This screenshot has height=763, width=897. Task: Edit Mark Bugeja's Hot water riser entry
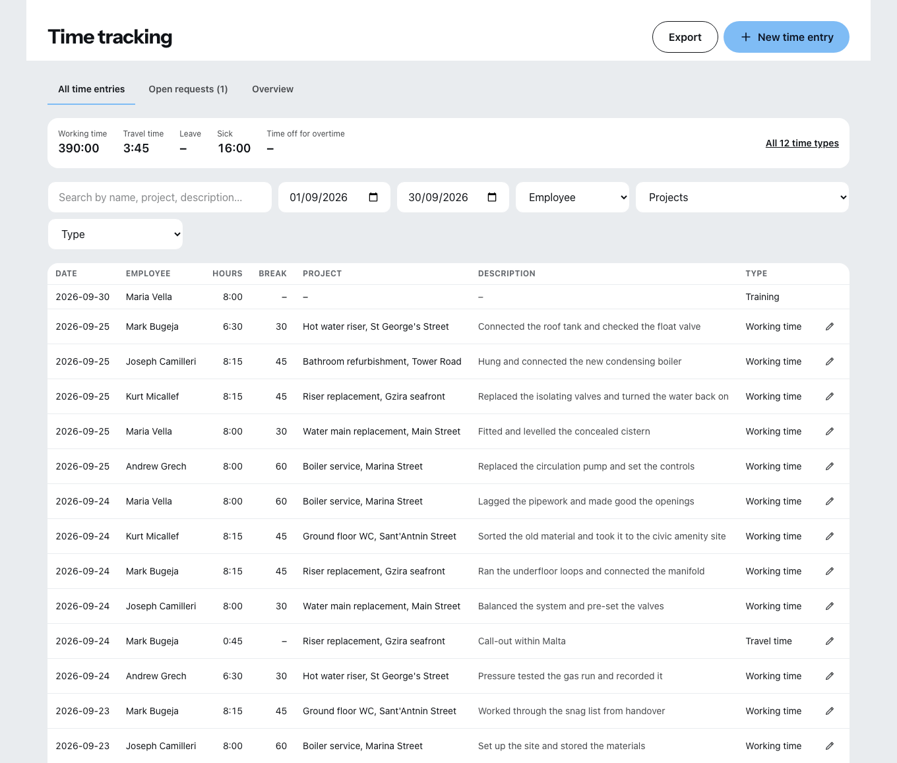[830, 326]
